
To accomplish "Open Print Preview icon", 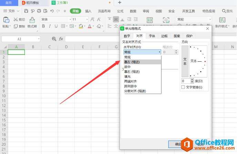I will 45,11.
